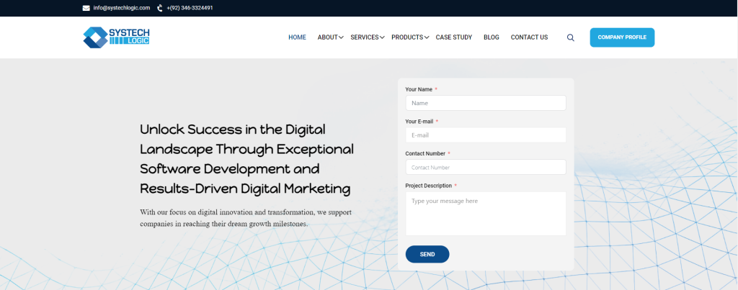
Task: Click the Project Description text area
Action: (x=486, y=213)
